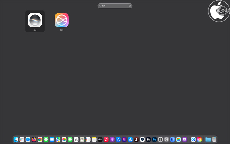Open the App Store from the Dock

pos(118,139)
